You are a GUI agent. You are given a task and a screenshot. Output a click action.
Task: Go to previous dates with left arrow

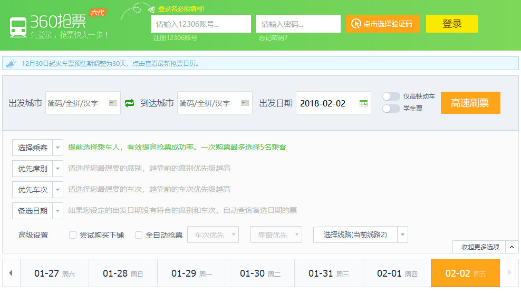point(11,273)
